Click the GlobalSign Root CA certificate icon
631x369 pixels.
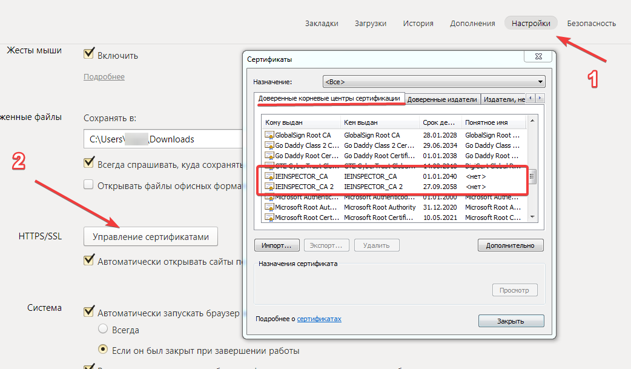coord(269,135)
